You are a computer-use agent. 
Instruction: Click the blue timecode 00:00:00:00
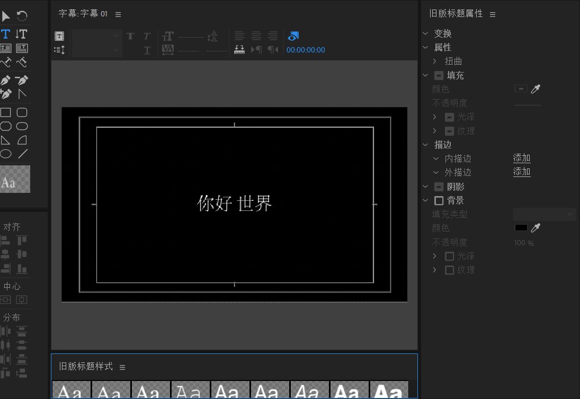pos(306,50)
